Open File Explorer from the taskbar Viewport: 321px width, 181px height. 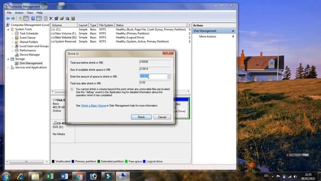tap(35, 176)
